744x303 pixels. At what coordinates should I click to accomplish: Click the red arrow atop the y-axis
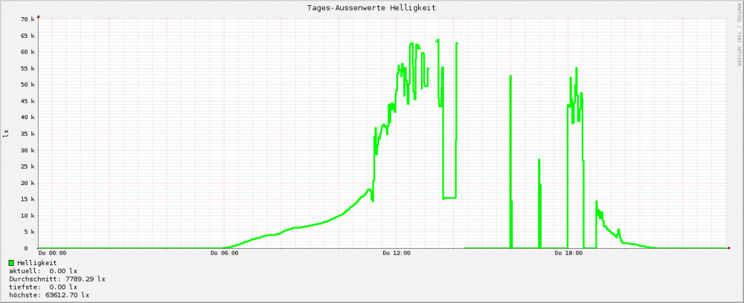[x=38, y=16]
